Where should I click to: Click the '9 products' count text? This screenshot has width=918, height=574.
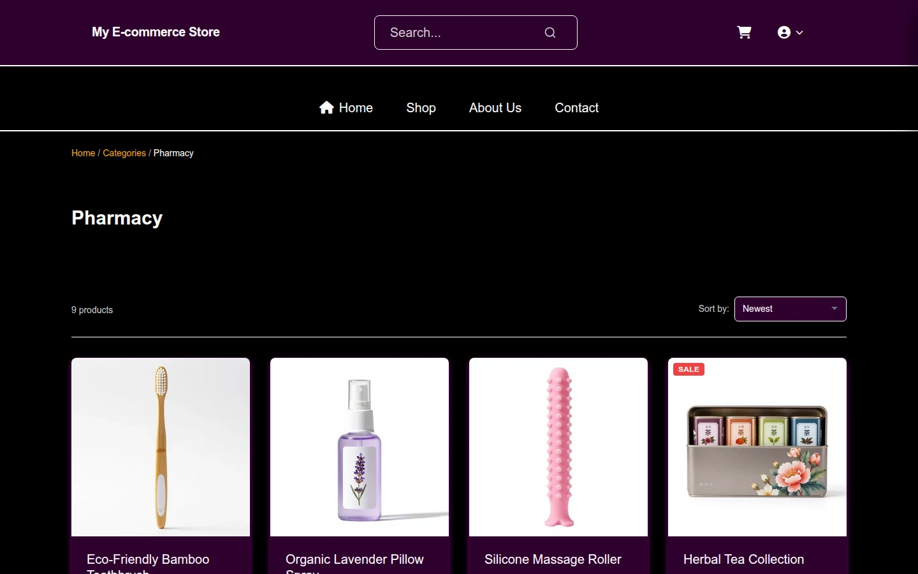pyautogui.click(x=92, y=310)
